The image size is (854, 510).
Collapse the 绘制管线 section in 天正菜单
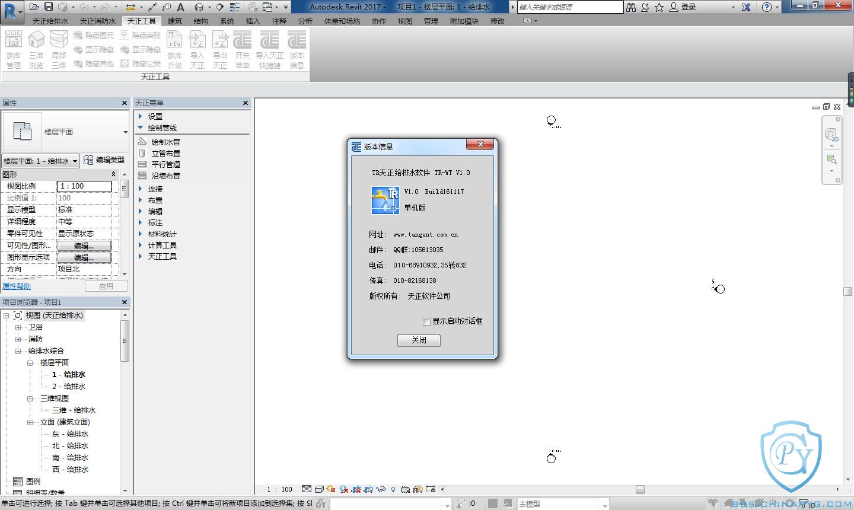point(141,128)
